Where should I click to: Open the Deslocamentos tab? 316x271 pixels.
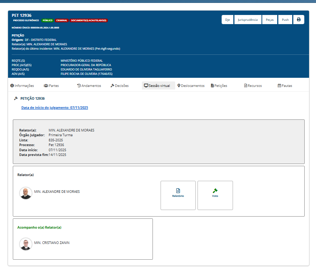click(191, 86)
